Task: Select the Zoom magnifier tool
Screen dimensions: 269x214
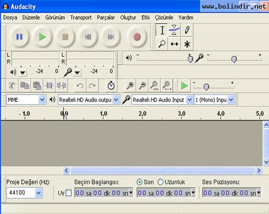Action: pos(162,44)
